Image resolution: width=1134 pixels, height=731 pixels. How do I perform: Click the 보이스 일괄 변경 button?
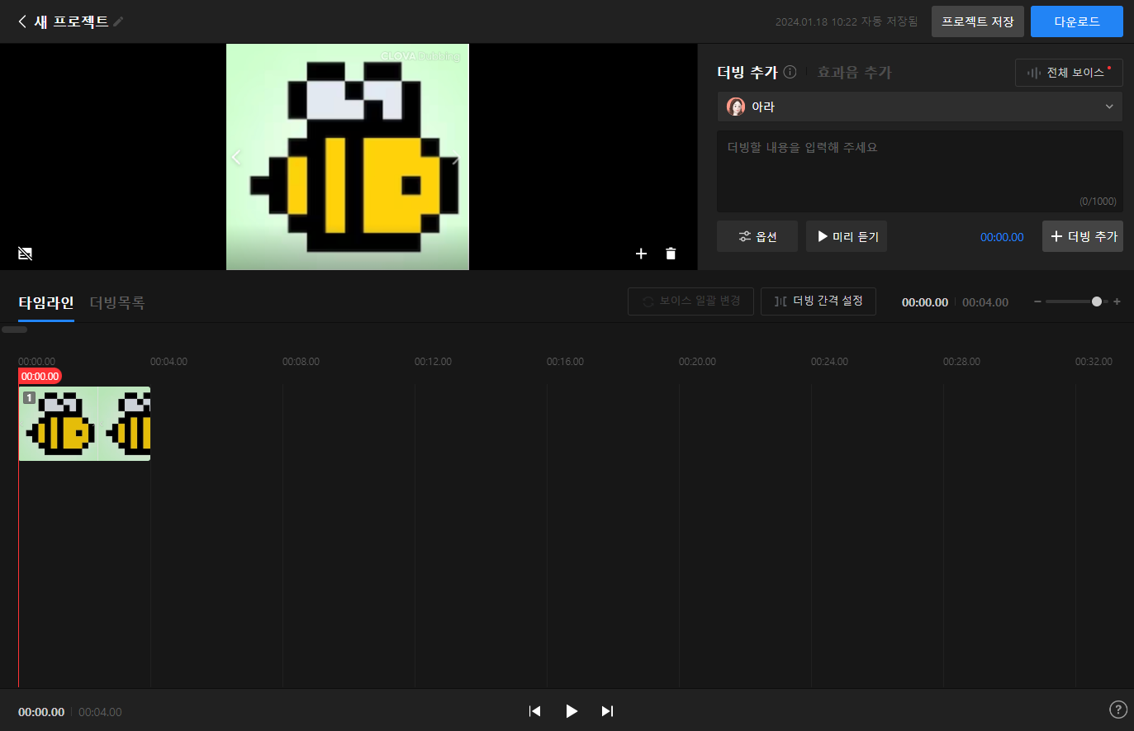[690, 301]
